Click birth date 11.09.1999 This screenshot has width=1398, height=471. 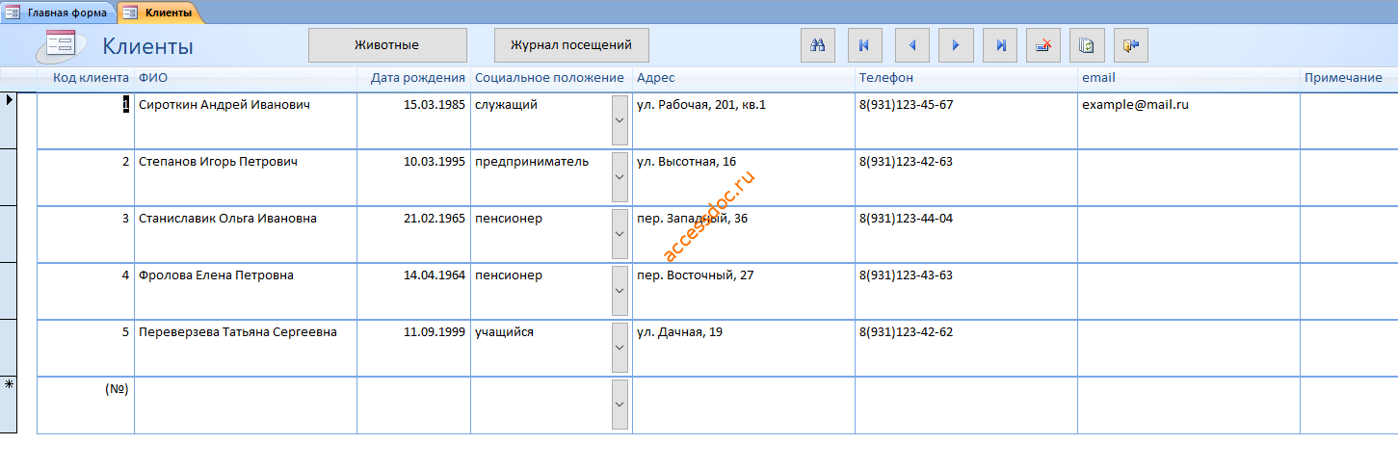click(x=435, y=332)
